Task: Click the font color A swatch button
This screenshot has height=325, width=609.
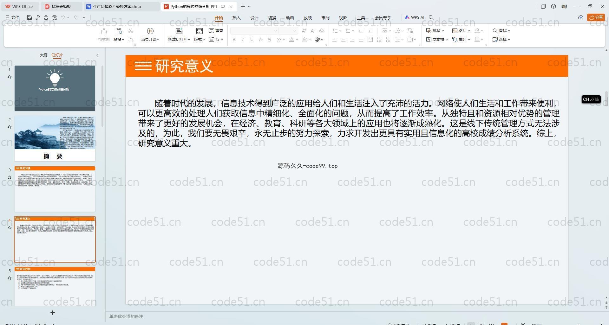Action: pyautogui.click(x=292, y=40)
